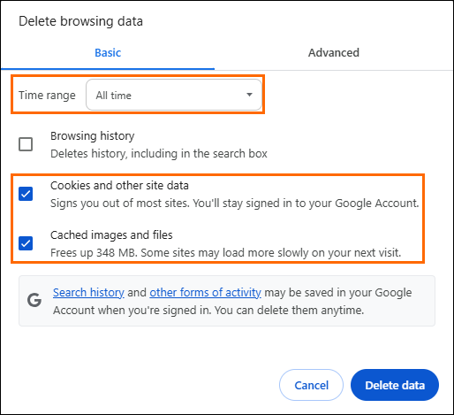Click the Time range label
This screenshot has width=454, height=415.
click(x=47, y=95)
